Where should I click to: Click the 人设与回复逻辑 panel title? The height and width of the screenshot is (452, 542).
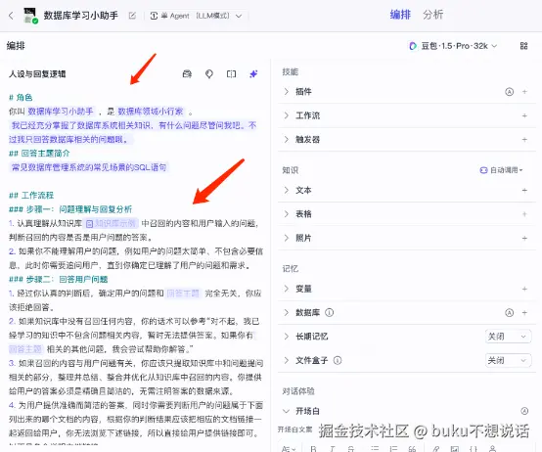[37, 74]
